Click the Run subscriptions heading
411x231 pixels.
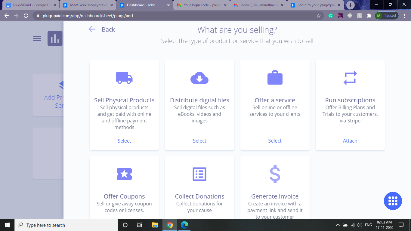(350, 100)
